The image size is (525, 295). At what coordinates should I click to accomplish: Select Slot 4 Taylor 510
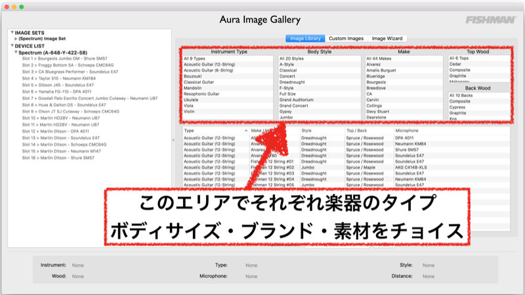pos(58,78)
